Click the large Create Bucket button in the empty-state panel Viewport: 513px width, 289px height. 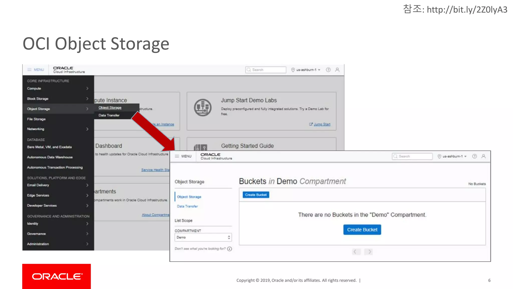[x=362, y=230]
